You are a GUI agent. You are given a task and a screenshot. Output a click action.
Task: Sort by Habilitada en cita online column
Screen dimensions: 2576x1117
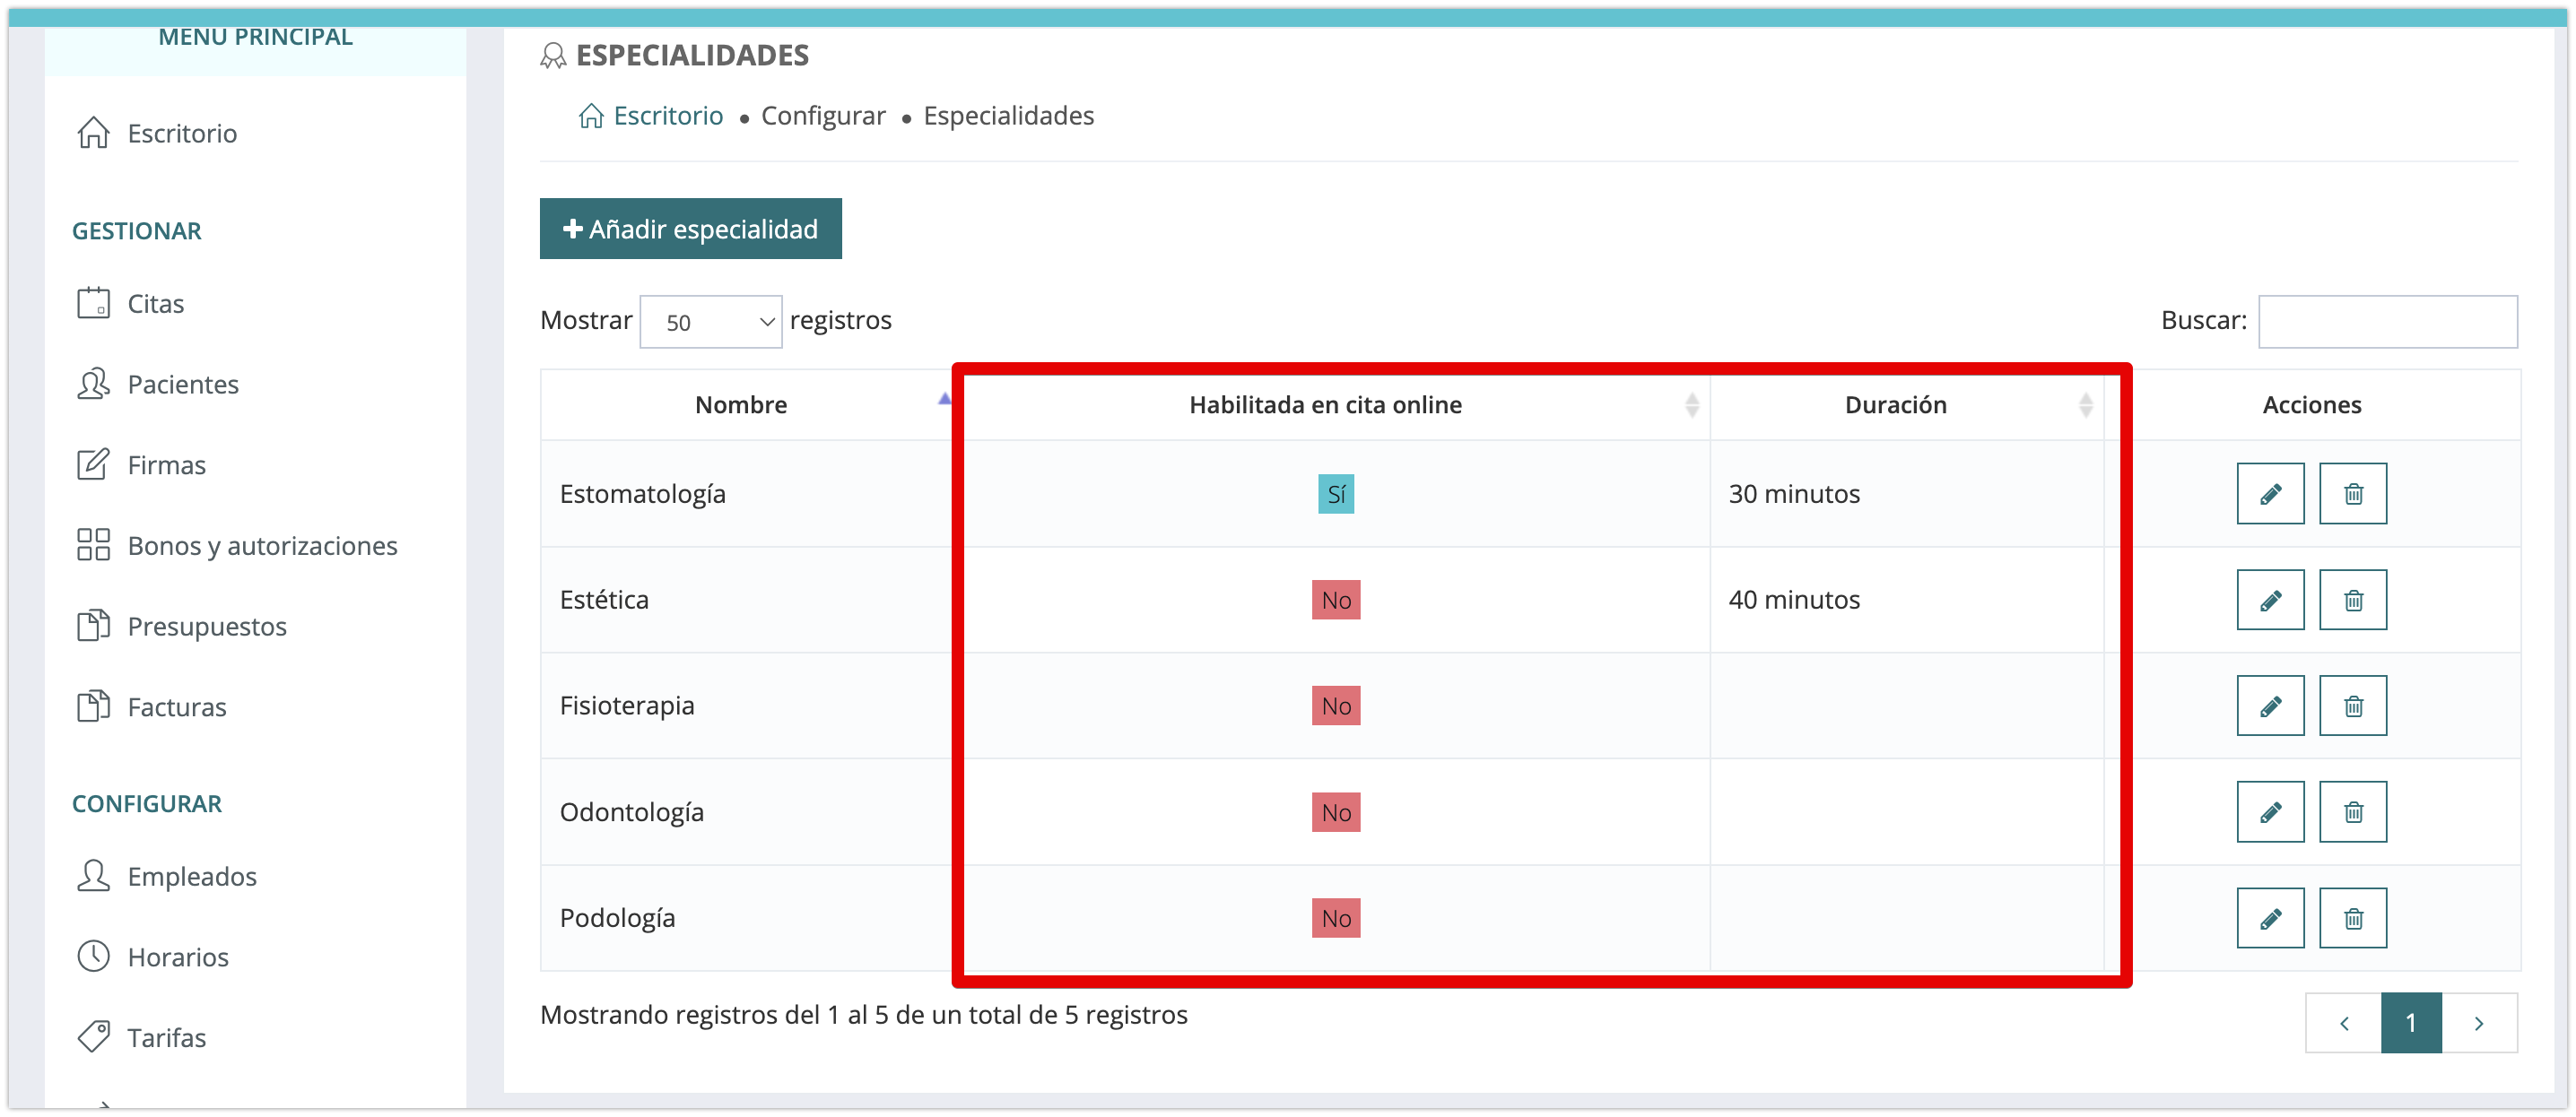[x=1324, y=404]
